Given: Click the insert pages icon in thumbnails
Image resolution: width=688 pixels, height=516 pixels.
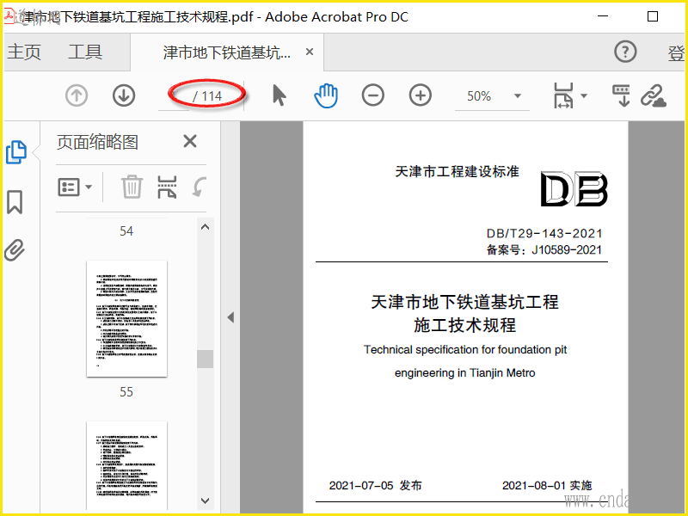Looking at the screenshot, I should [x=167, y=187].
